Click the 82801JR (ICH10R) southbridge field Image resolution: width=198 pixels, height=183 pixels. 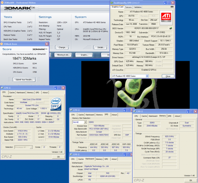click(x=108, y=176)
